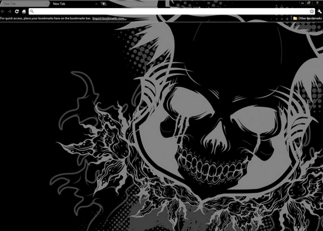Restore down the browser window
Screen dimensions: 323x231
pos(309,3)
